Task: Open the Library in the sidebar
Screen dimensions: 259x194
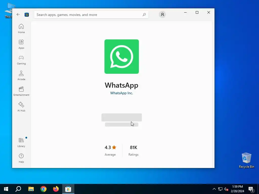Action: coord(21,142)
